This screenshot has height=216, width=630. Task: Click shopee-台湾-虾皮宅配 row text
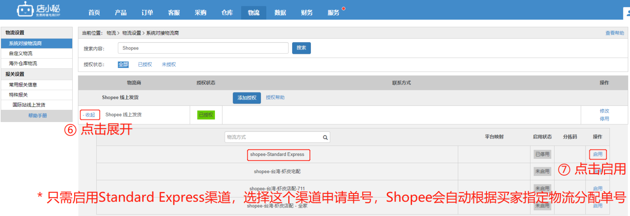point(277,171)
